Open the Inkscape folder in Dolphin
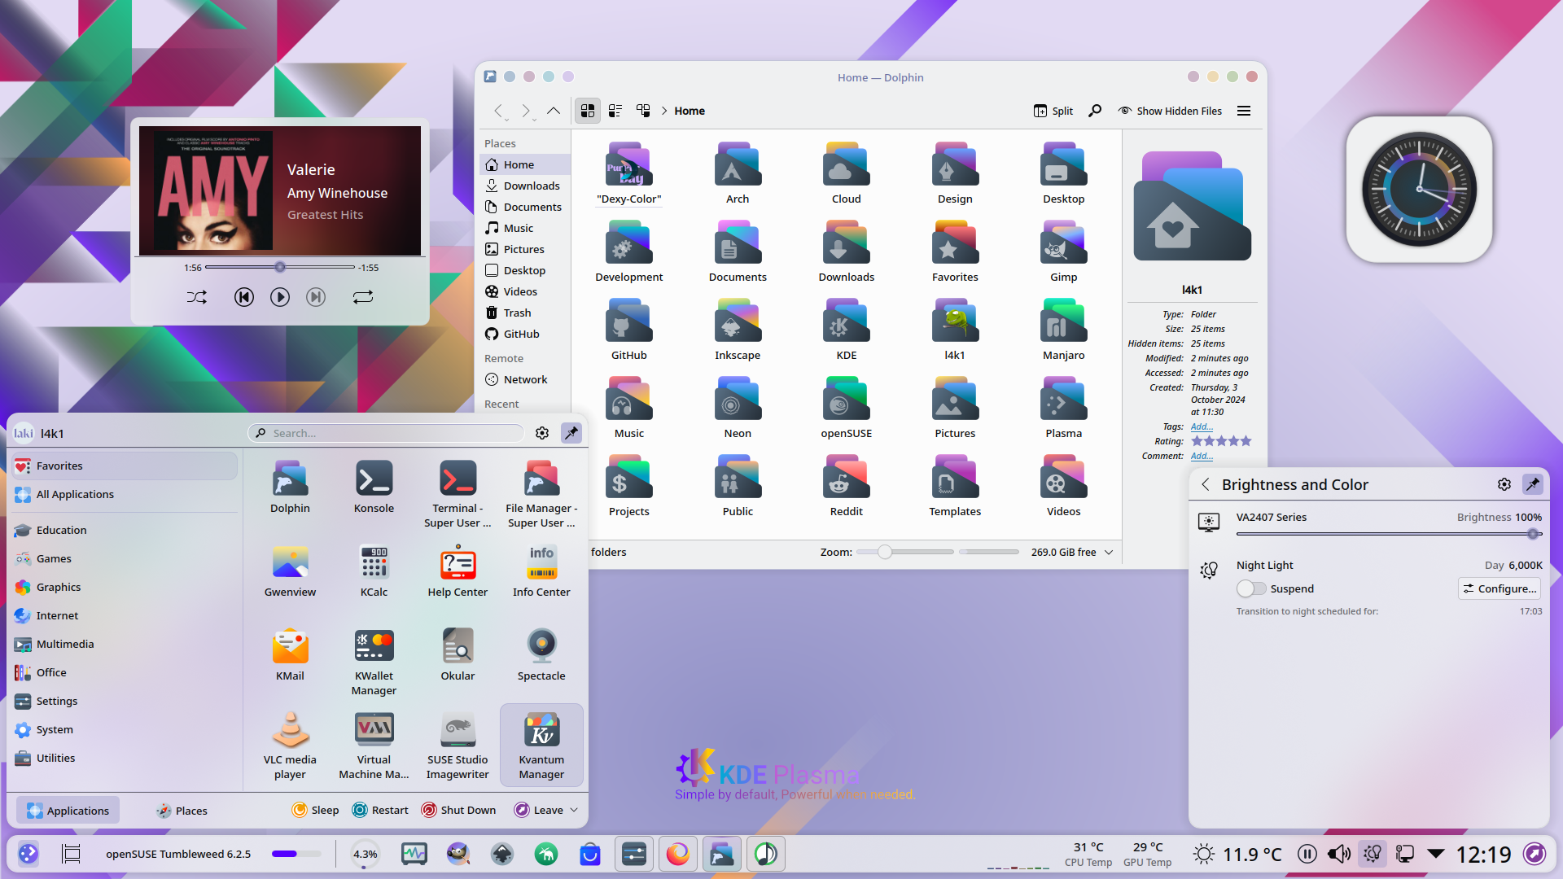The image size is (1563, 879). tap(738, 329)
